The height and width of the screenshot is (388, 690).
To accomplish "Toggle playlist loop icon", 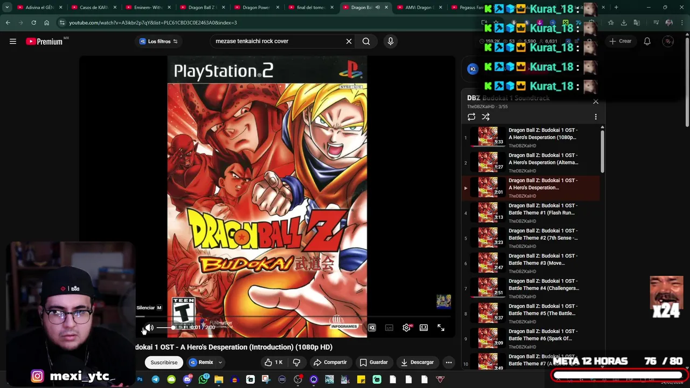I will 472,117.
